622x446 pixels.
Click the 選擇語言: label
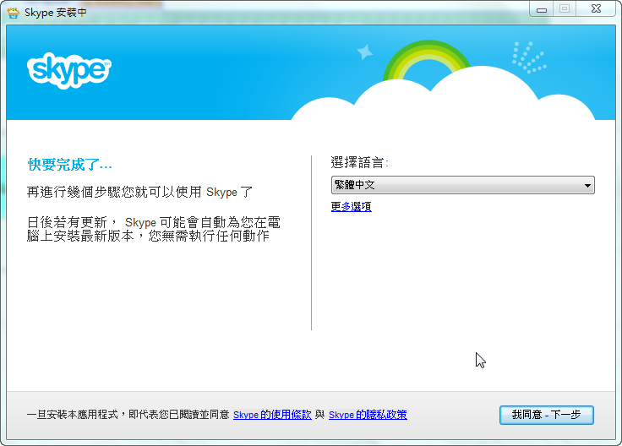359,162
